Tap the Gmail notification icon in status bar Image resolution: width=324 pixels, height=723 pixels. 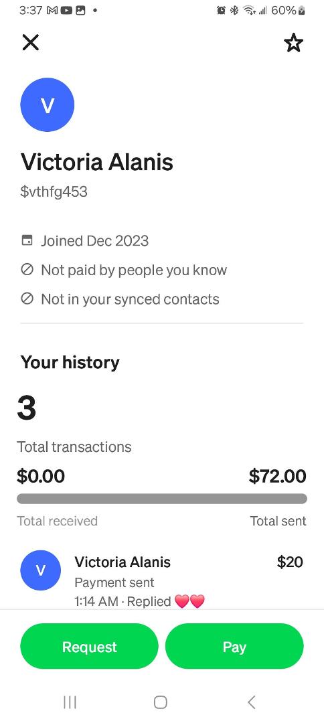(x=52, y=10)
